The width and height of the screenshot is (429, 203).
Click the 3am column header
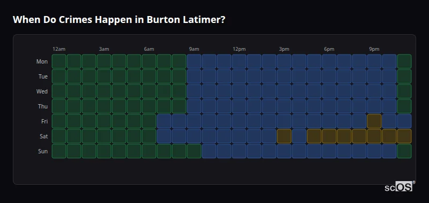coord(104,49)
